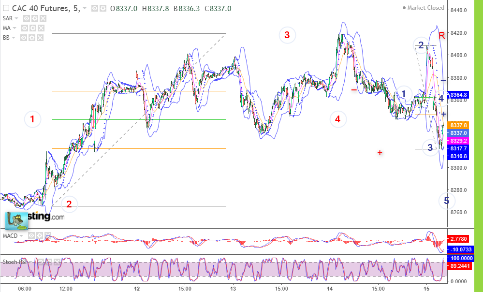Click the 8364.8 blue price label

pyautogui.click(x=458, y=95)
